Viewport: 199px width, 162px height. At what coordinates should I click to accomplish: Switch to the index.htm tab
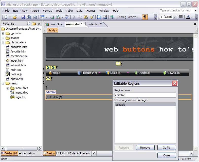(94, 24)
